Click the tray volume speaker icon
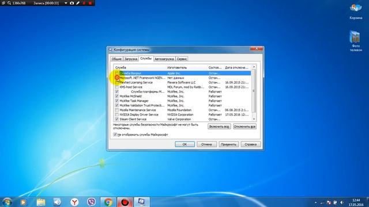Viewport: 369px width, 207px height. click(341, 202)
